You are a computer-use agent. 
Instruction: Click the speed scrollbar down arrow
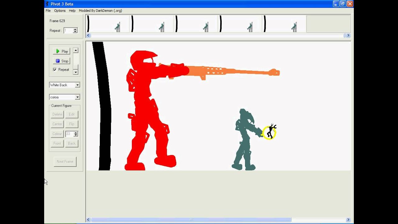click(x=76, y=72)
